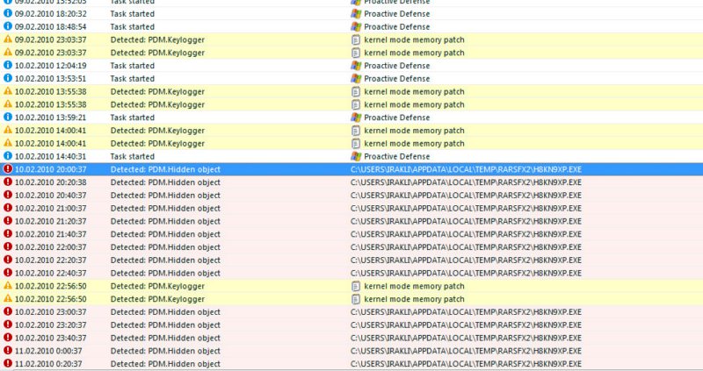Screen dimensions: 703x371
Task: Select timestamp 11.02.2010 0:20:37
Action: pyautogui.click(x=48, y=364)
